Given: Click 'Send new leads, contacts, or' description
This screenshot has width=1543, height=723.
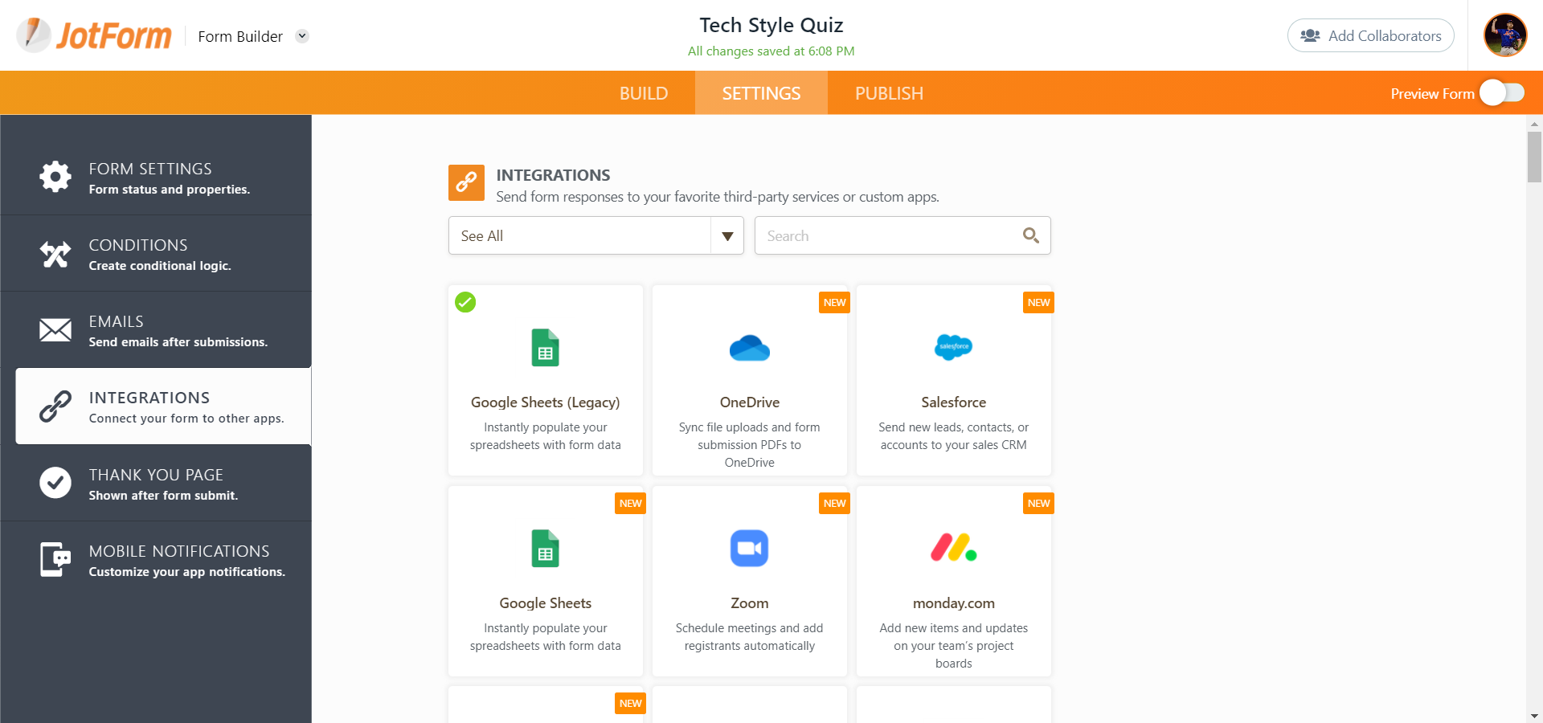Looking at the screenshot, I should point(954,427).
